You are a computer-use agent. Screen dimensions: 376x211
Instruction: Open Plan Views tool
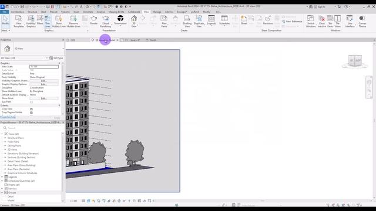point(164,21)
